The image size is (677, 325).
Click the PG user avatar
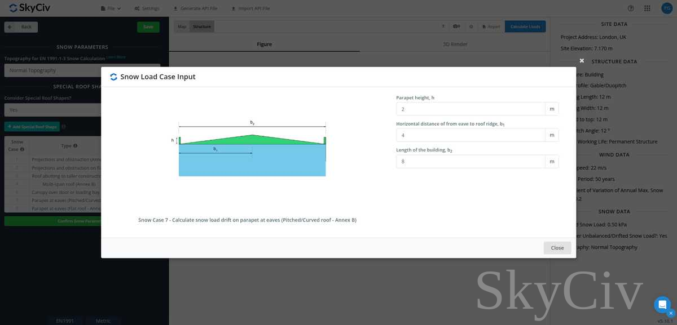pos(666,8)
